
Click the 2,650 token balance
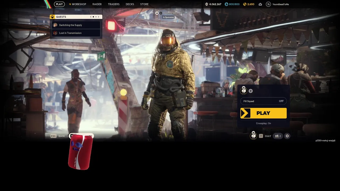tap(251, 4)
